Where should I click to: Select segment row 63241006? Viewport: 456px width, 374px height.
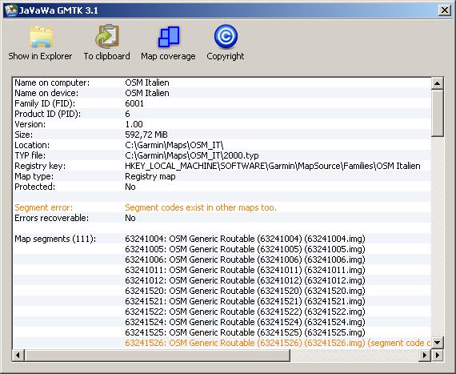(x=245, y=259)
